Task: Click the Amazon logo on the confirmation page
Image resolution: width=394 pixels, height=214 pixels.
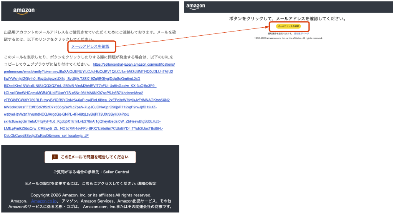Action: (195, 6)
